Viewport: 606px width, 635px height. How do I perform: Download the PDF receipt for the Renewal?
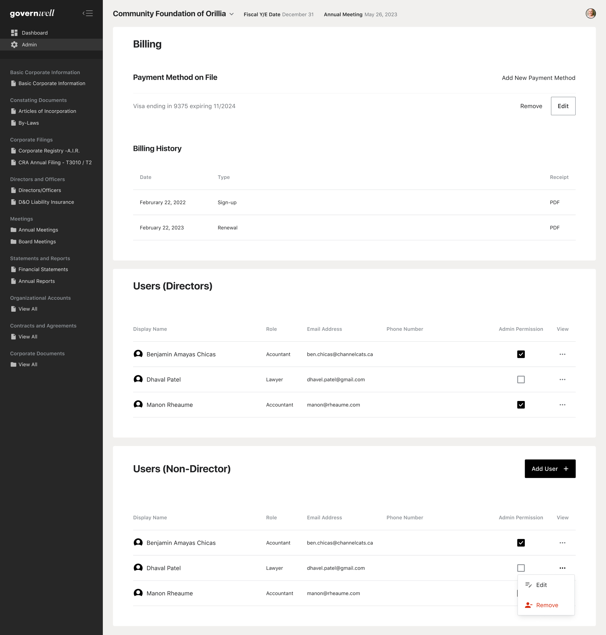[x=554, y=228]
